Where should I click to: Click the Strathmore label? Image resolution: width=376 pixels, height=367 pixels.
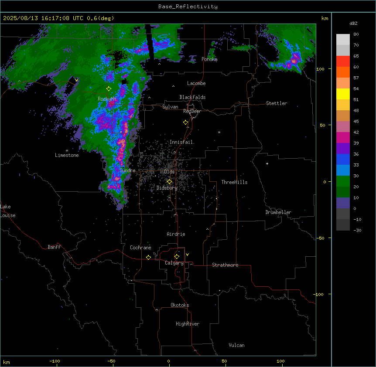click(x=225, y=265)
